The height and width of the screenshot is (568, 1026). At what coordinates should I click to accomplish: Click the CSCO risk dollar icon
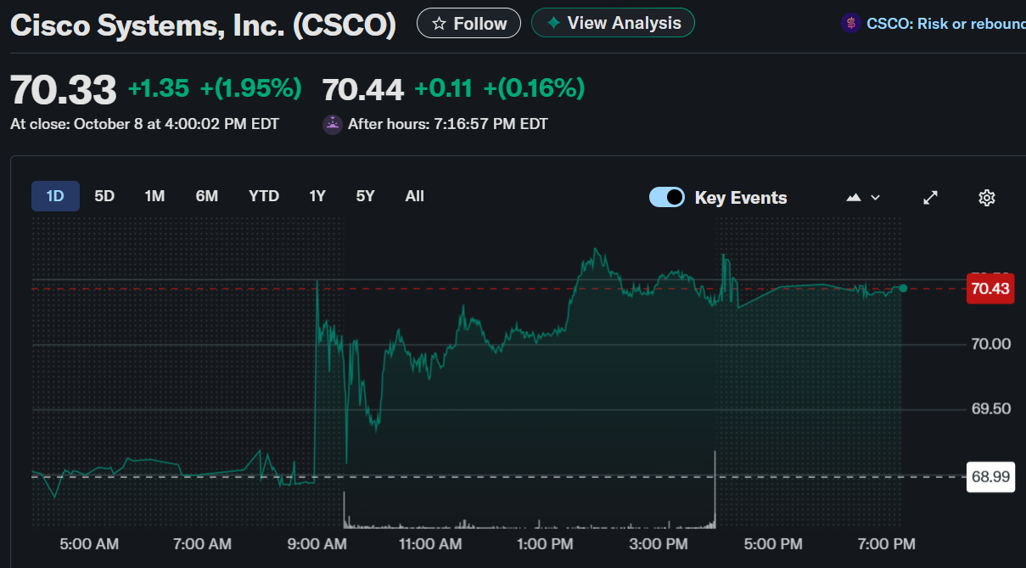point(850,24)
